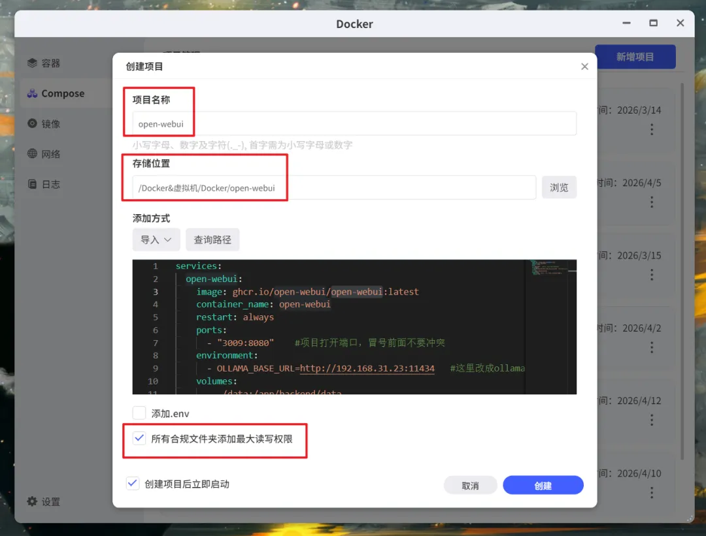Close the Docker window

click(681, 23)
